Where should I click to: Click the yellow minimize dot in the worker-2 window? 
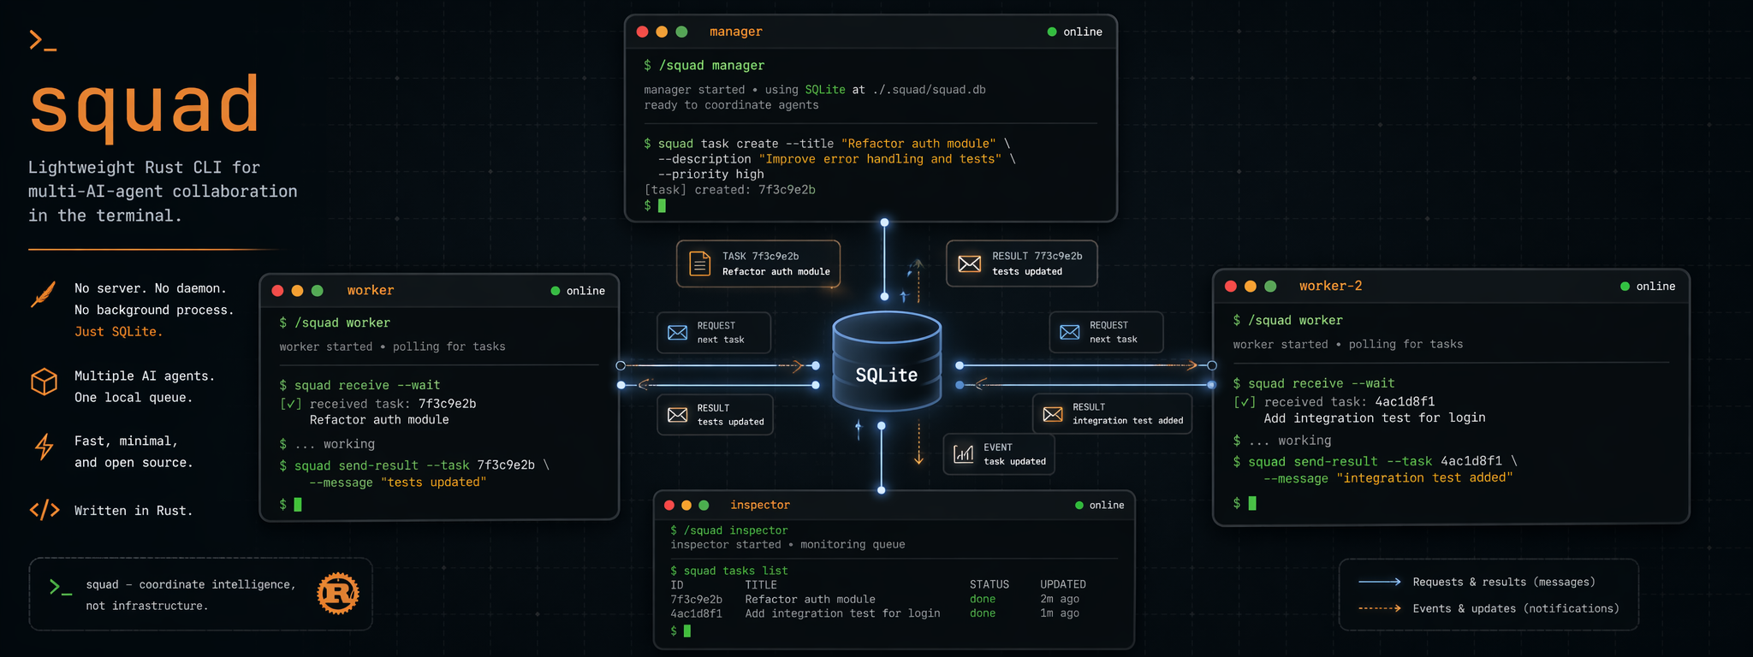pos(1251,287)
